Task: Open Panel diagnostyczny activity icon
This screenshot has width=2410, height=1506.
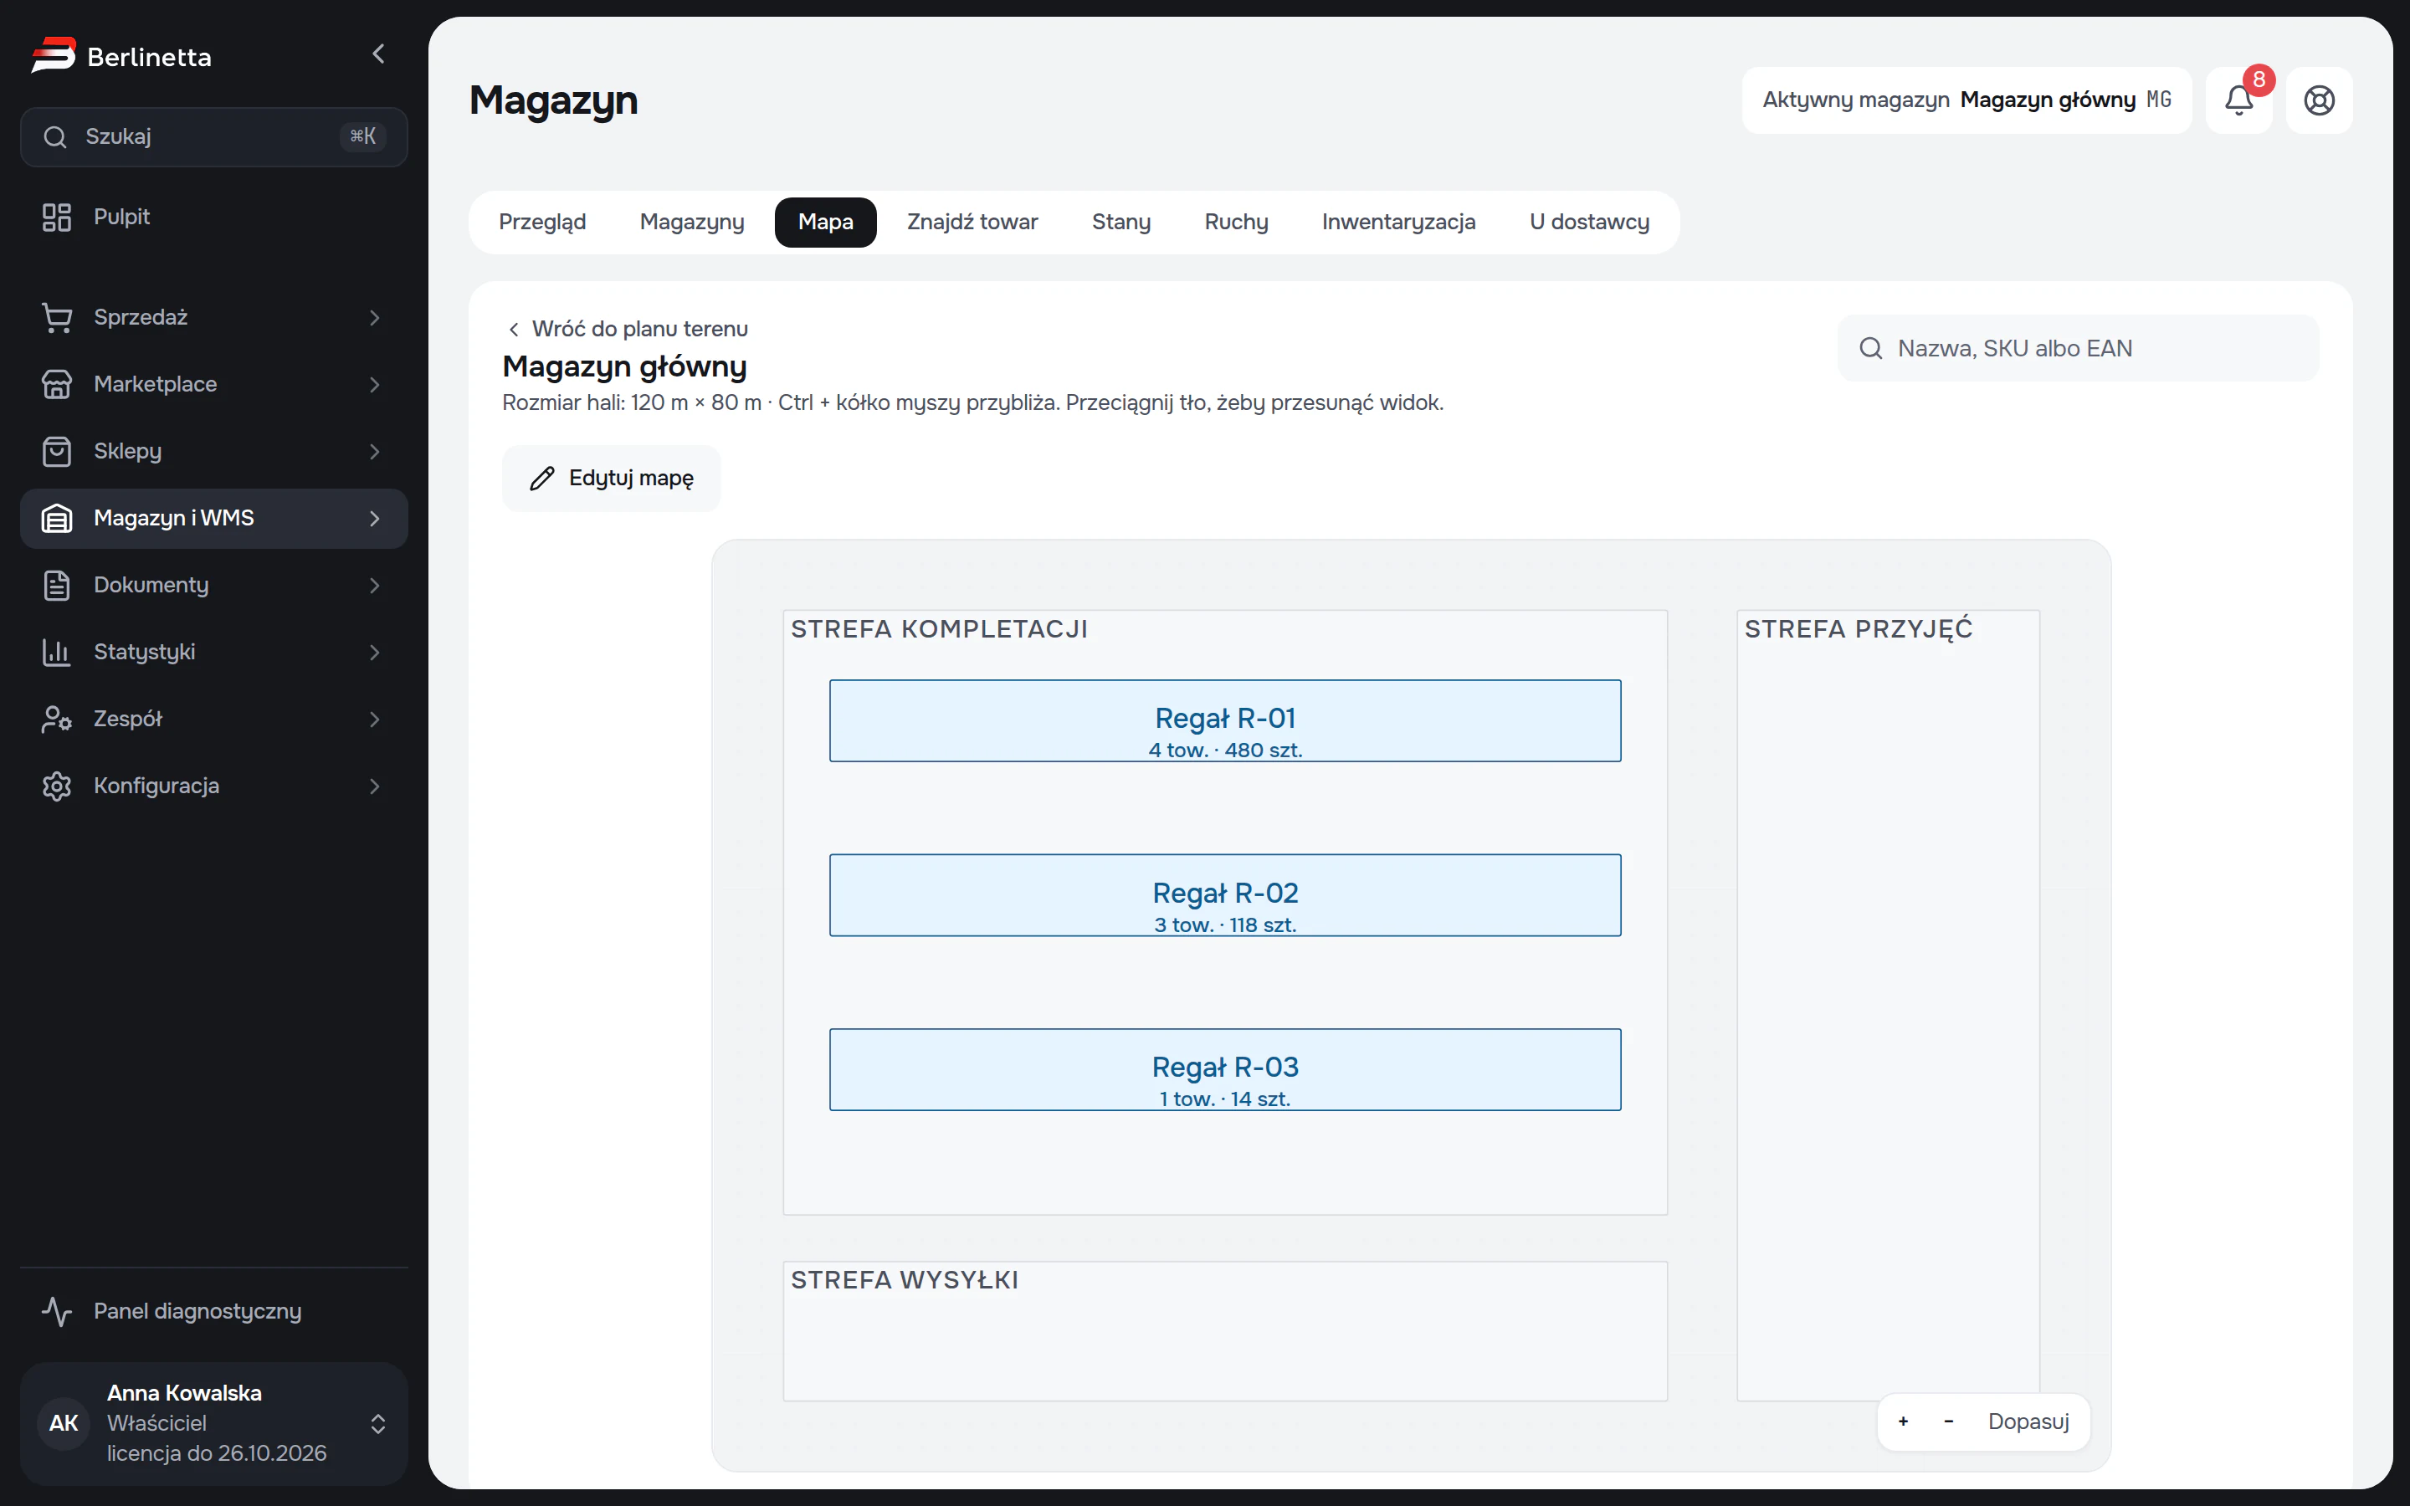Action: [x=57, y=1312]
